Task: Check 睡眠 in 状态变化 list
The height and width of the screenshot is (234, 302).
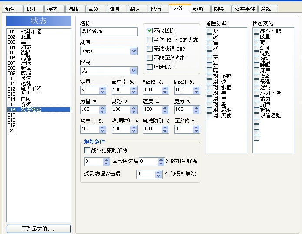Action: point(256,65)
